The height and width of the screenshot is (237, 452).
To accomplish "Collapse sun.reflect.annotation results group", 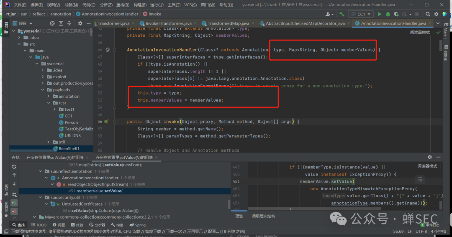I will click(x=40, y=171).
